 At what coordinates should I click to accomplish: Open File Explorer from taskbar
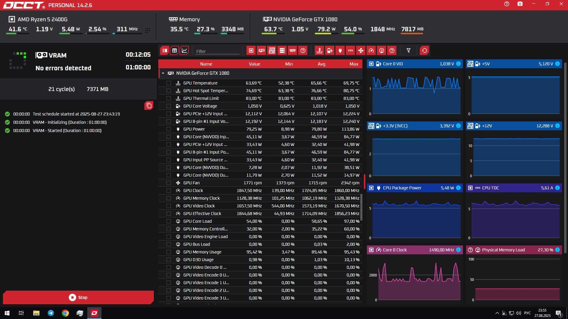[36, 313]
